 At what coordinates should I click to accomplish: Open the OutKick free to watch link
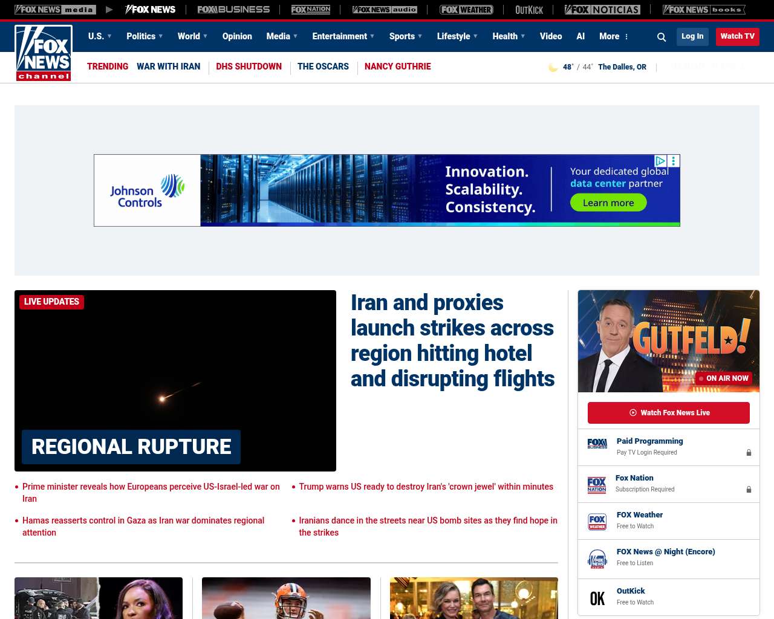[x=631, y=591]
